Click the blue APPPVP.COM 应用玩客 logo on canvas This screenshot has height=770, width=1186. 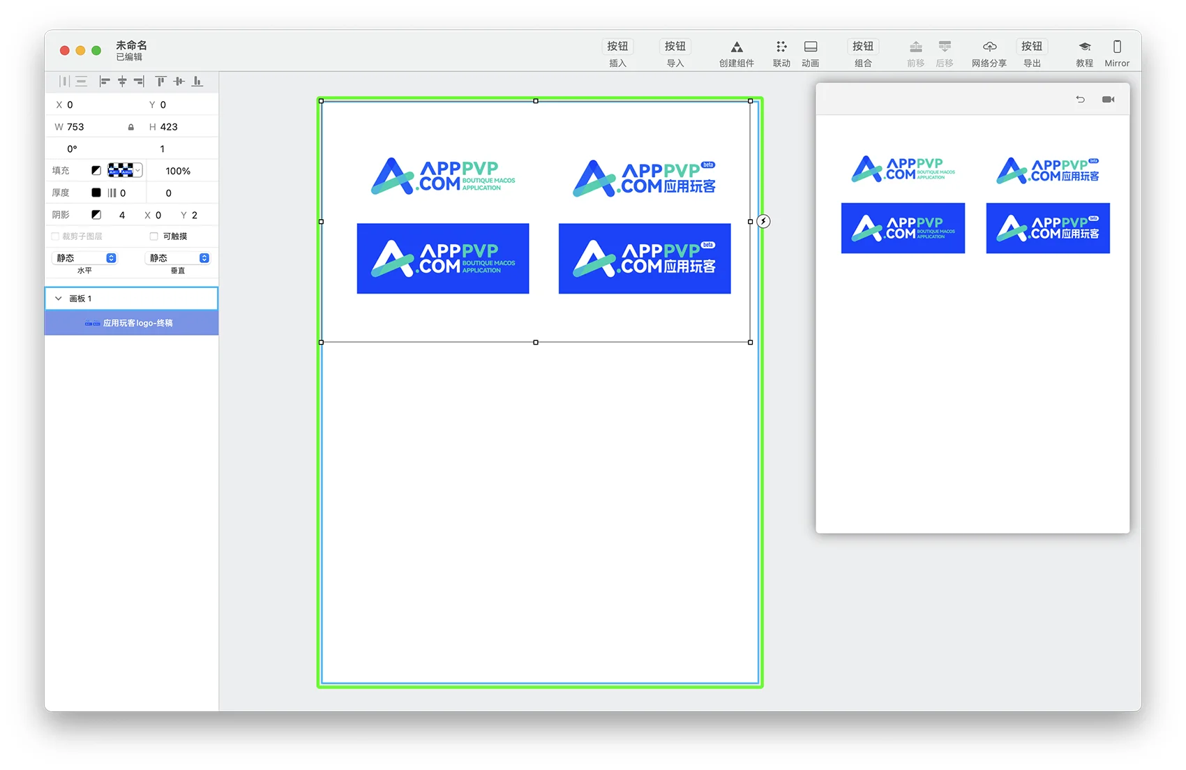(x=645, y=259)
